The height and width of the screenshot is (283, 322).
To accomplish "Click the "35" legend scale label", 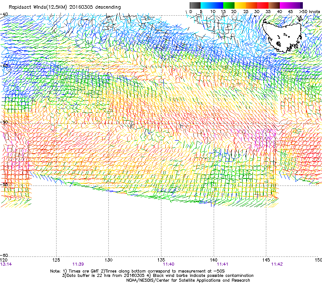I will coord(268,12).
